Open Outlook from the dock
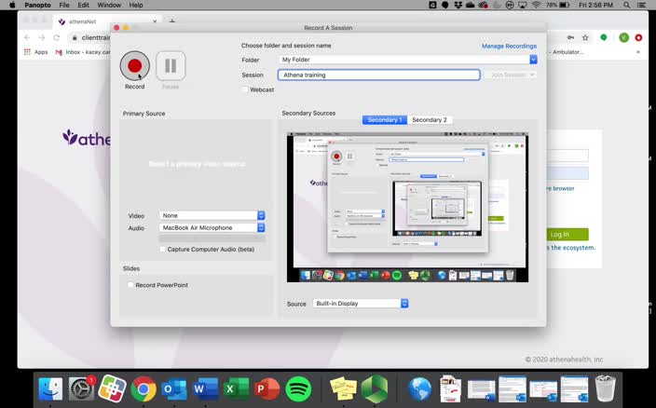The height and width of the screenshot is (408, 656). [x=174, y=388]
